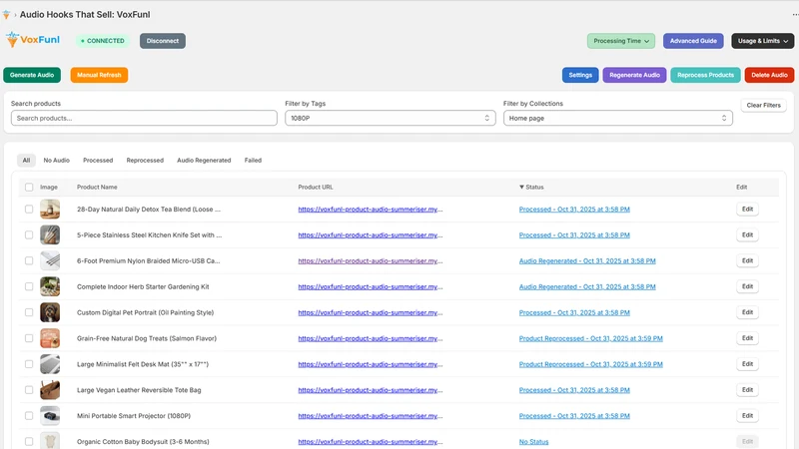The height and width of the screenshot is (449, 799).
Task: Check the box for Complete Indoor Herb Kit
Action: (x=29, y=286)
